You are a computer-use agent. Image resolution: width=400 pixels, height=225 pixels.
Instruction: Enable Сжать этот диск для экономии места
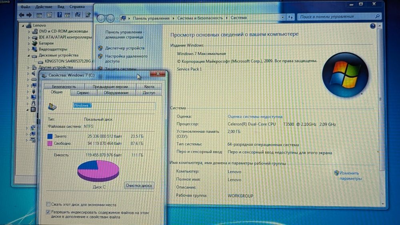[x=48, y=204]
